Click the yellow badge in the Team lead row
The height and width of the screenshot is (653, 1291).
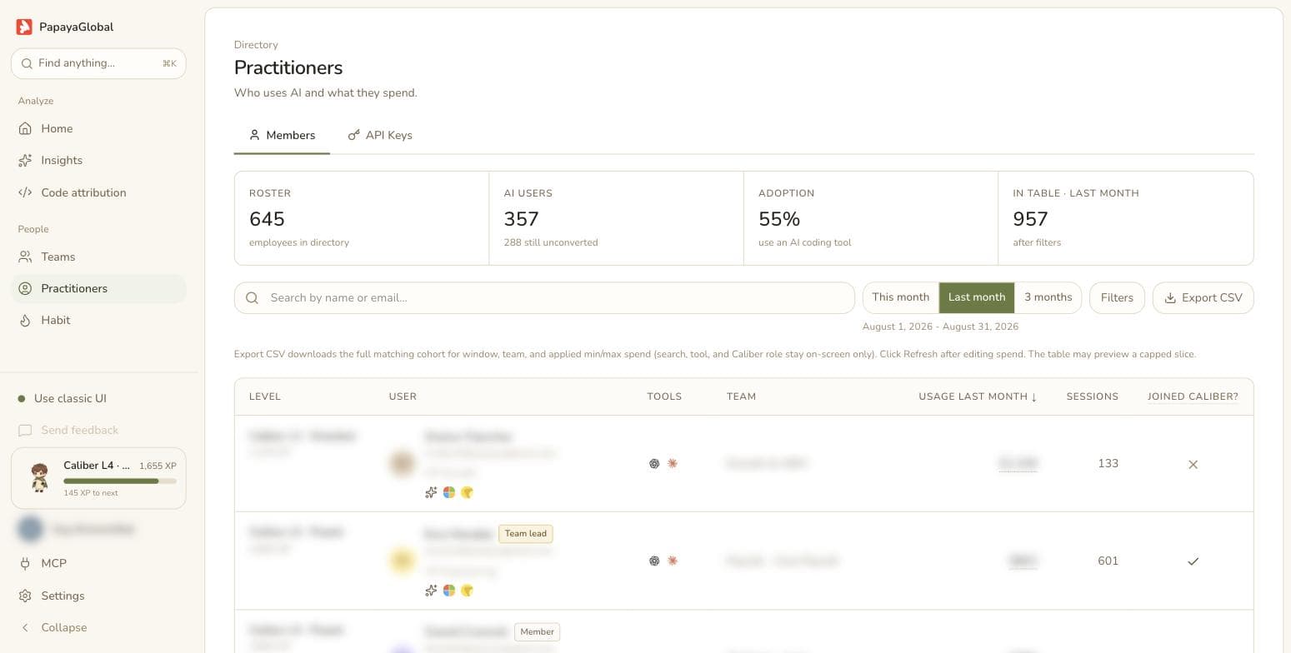(x=467, y=591)
